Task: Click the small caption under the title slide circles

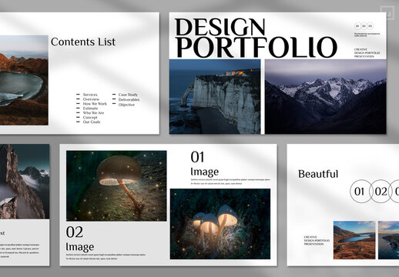Action: [367, 35]
